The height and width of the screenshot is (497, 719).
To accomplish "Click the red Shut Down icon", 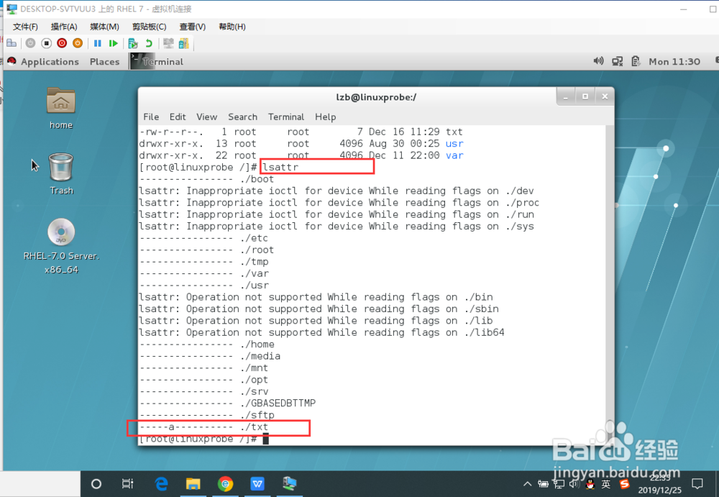I will click(x=61, y=43).
